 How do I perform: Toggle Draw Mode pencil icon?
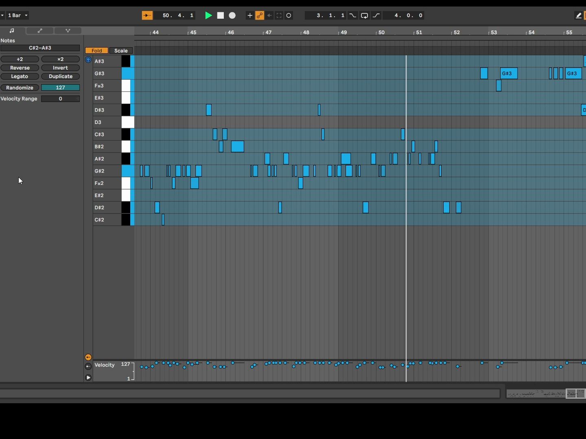tap(579, 15)
